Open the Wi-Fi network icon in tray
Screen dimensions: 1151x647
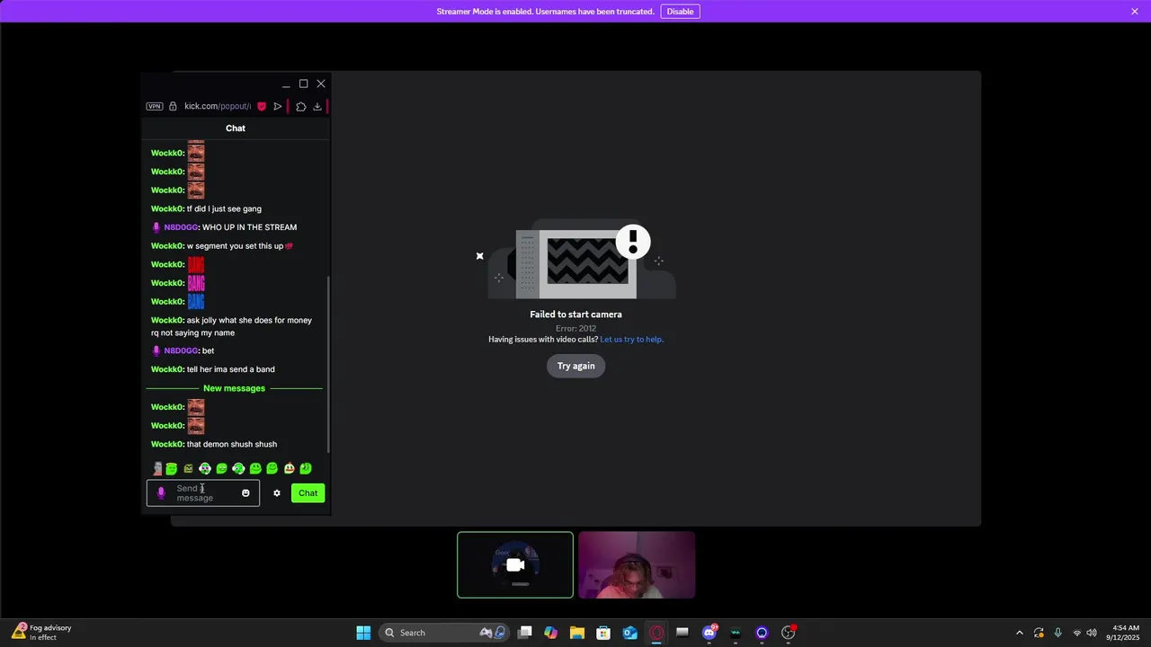click(x=1076, y=633)
